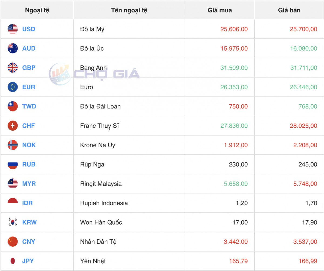Click the Japan flag icon

point(13,261)
